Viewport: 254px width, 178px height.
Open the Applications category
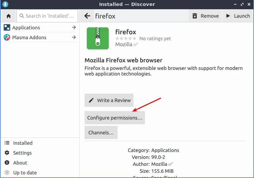pyautogui.click(x=40, y=27)
